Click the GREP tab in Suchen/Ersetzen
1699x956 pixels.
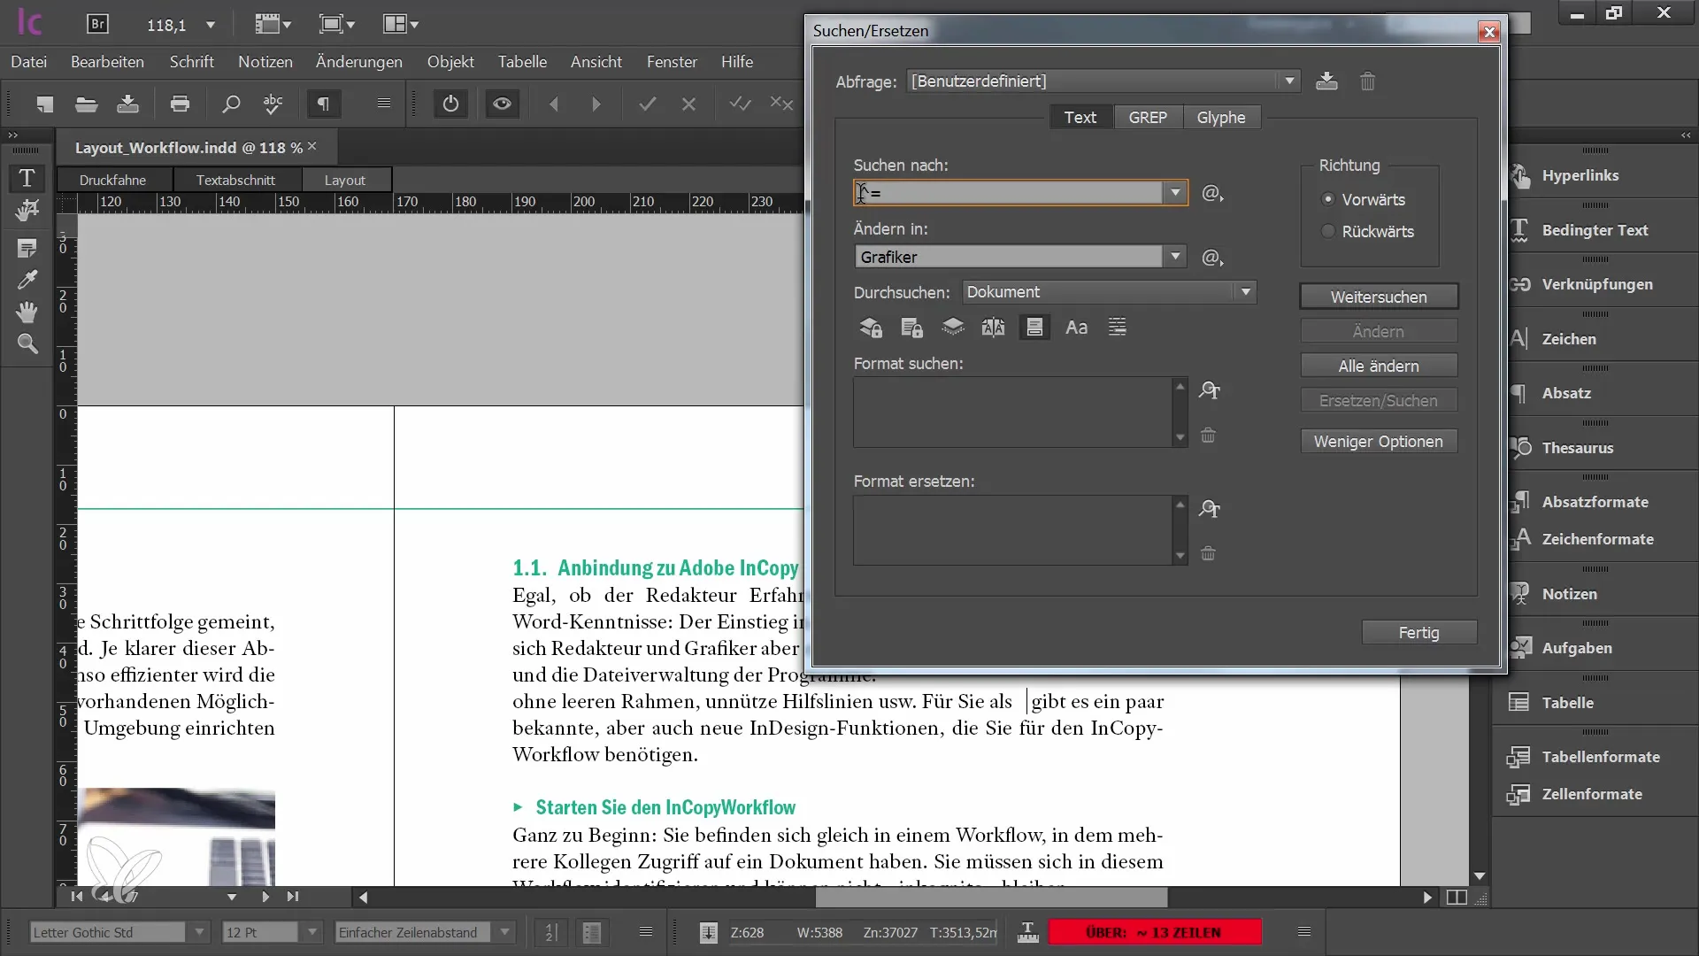pyautogui.click(x=1147, y=117)
